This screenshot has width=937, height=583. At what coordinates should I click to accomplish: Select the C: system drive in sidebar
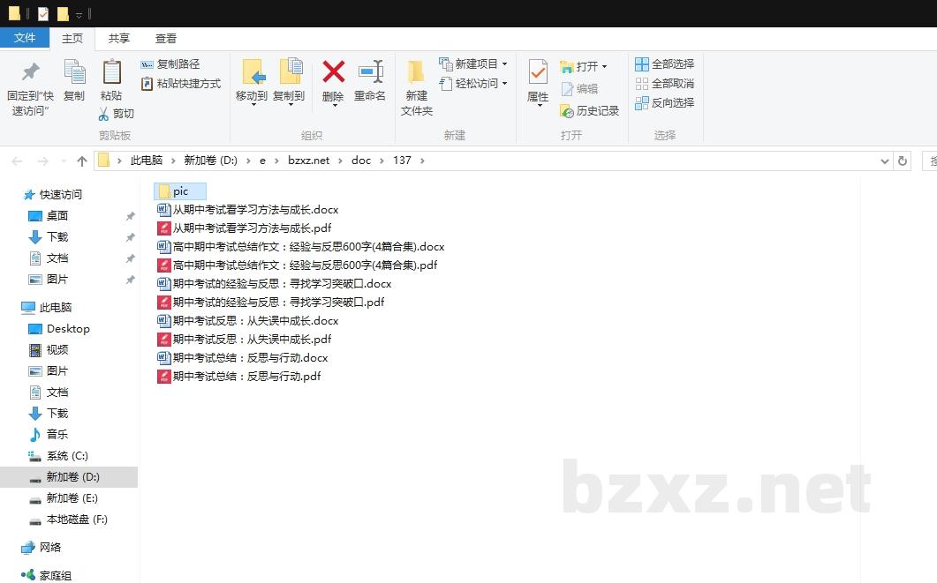point(67,456)
